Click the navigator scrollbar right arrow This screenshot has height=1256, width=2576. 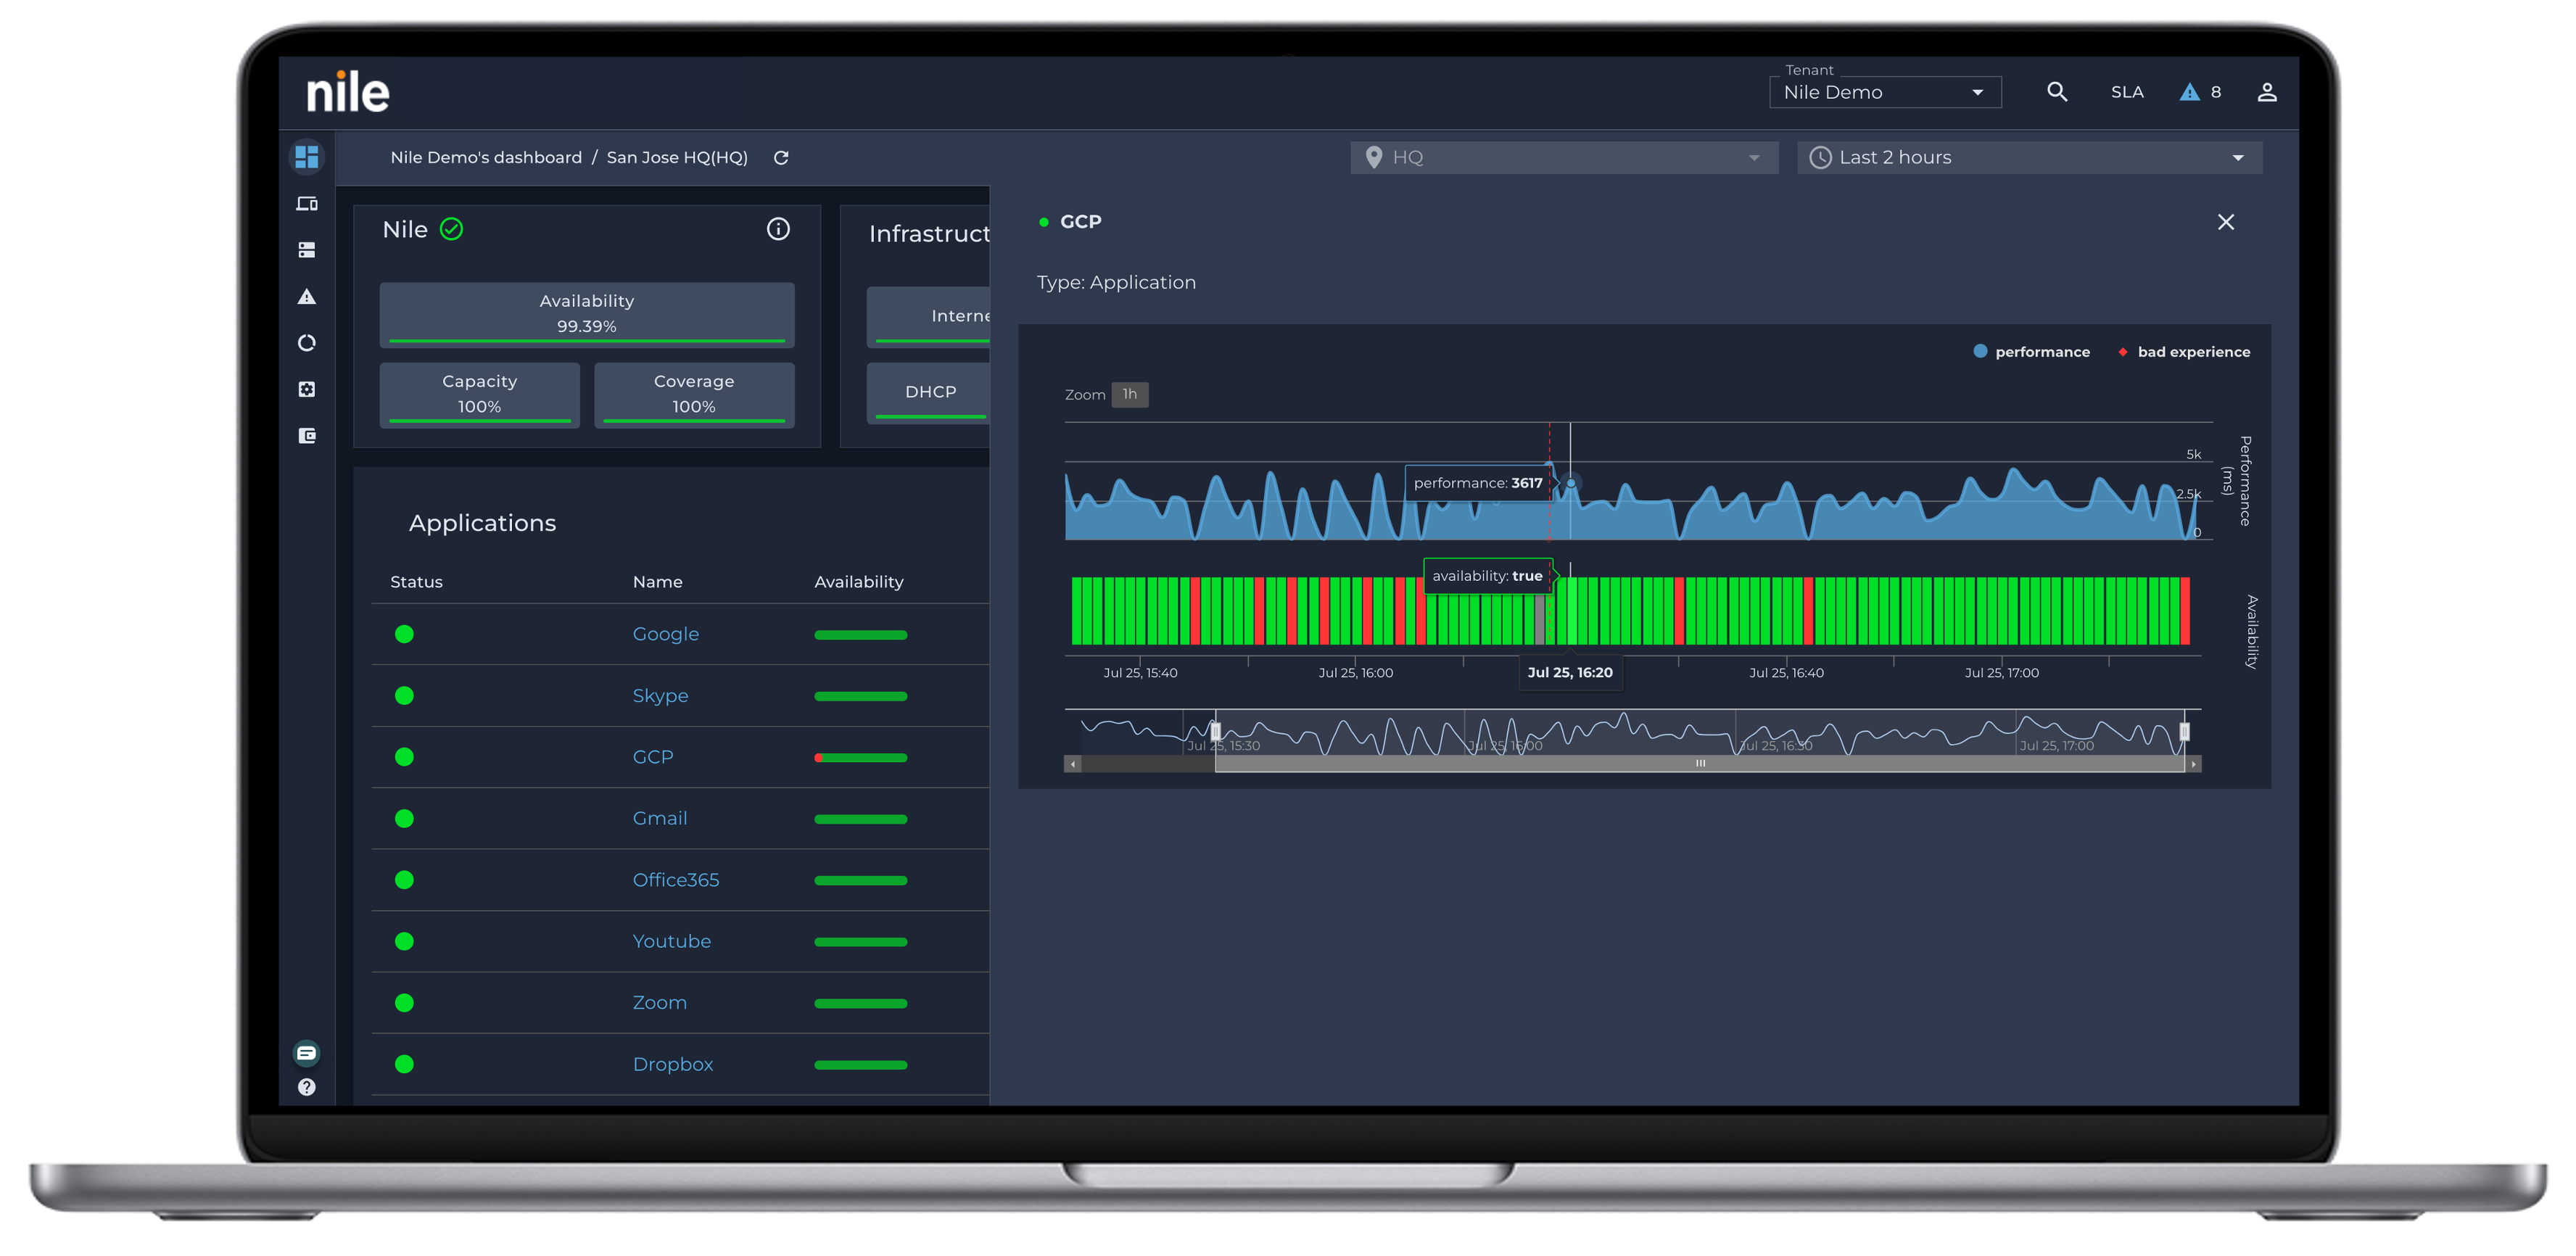point(2193,764)
